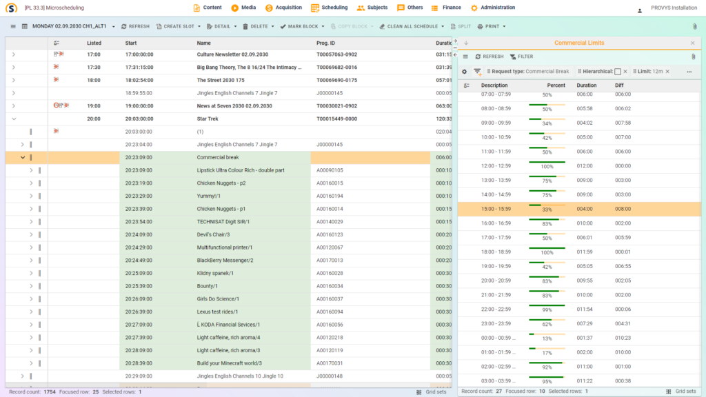
Task: Open the Content menu
Action: click(207, 8)
